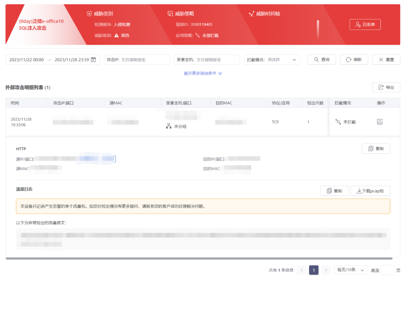Click the 威胁类别 shield icon
This screenshot has height=327, width=404.
89,14
